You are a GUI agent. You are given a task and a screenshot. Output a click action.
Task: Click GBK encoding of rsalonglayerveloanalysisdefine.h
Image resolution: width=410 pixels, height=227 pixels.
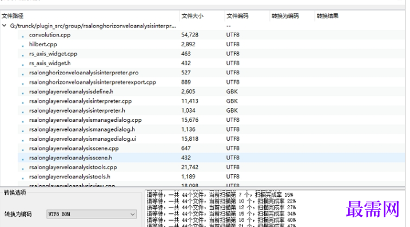click(232, 91)
